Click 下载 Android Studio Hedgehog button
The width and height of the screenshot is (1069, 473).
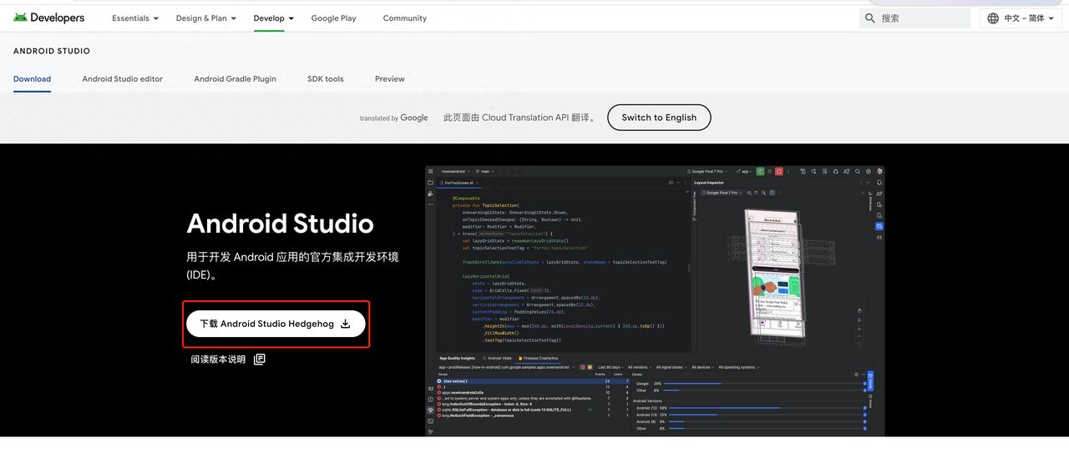276,324
